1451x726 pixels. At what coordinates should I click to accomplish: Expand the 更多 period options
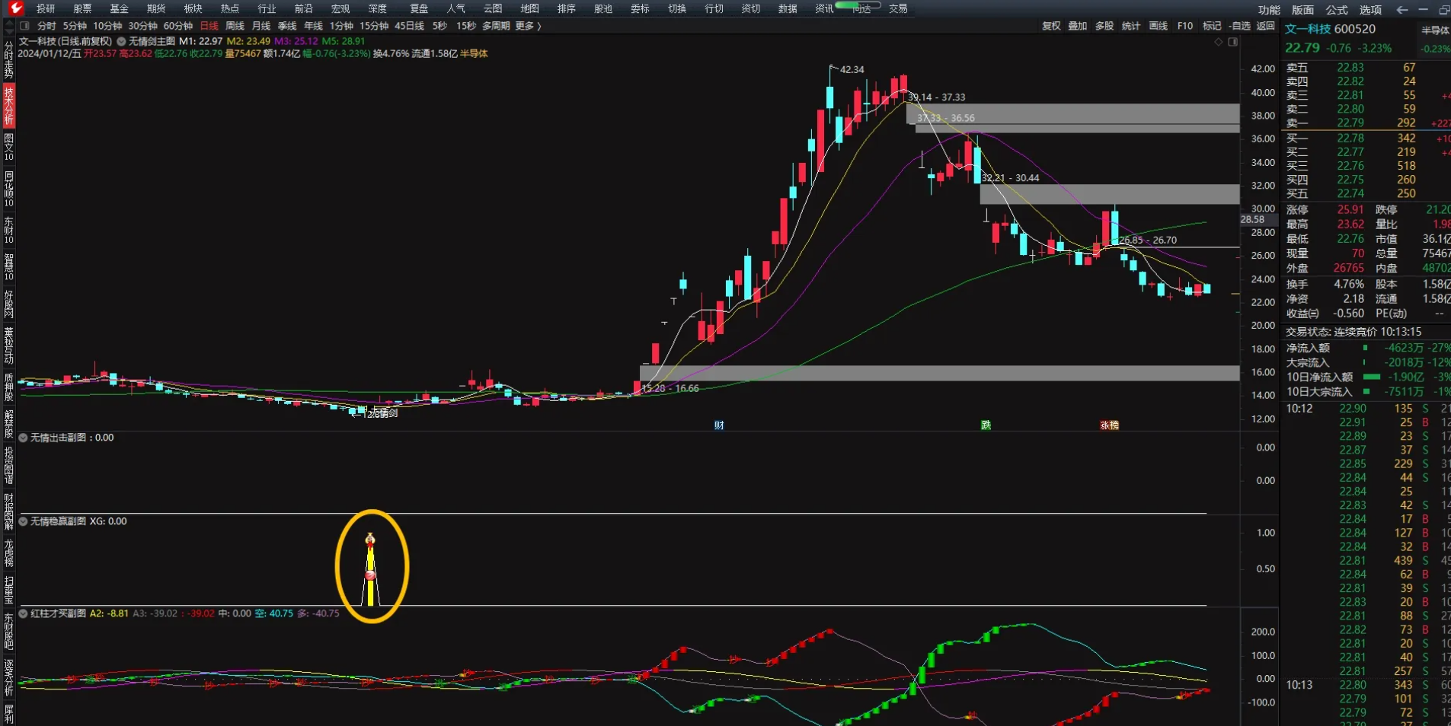coord(528,26)
